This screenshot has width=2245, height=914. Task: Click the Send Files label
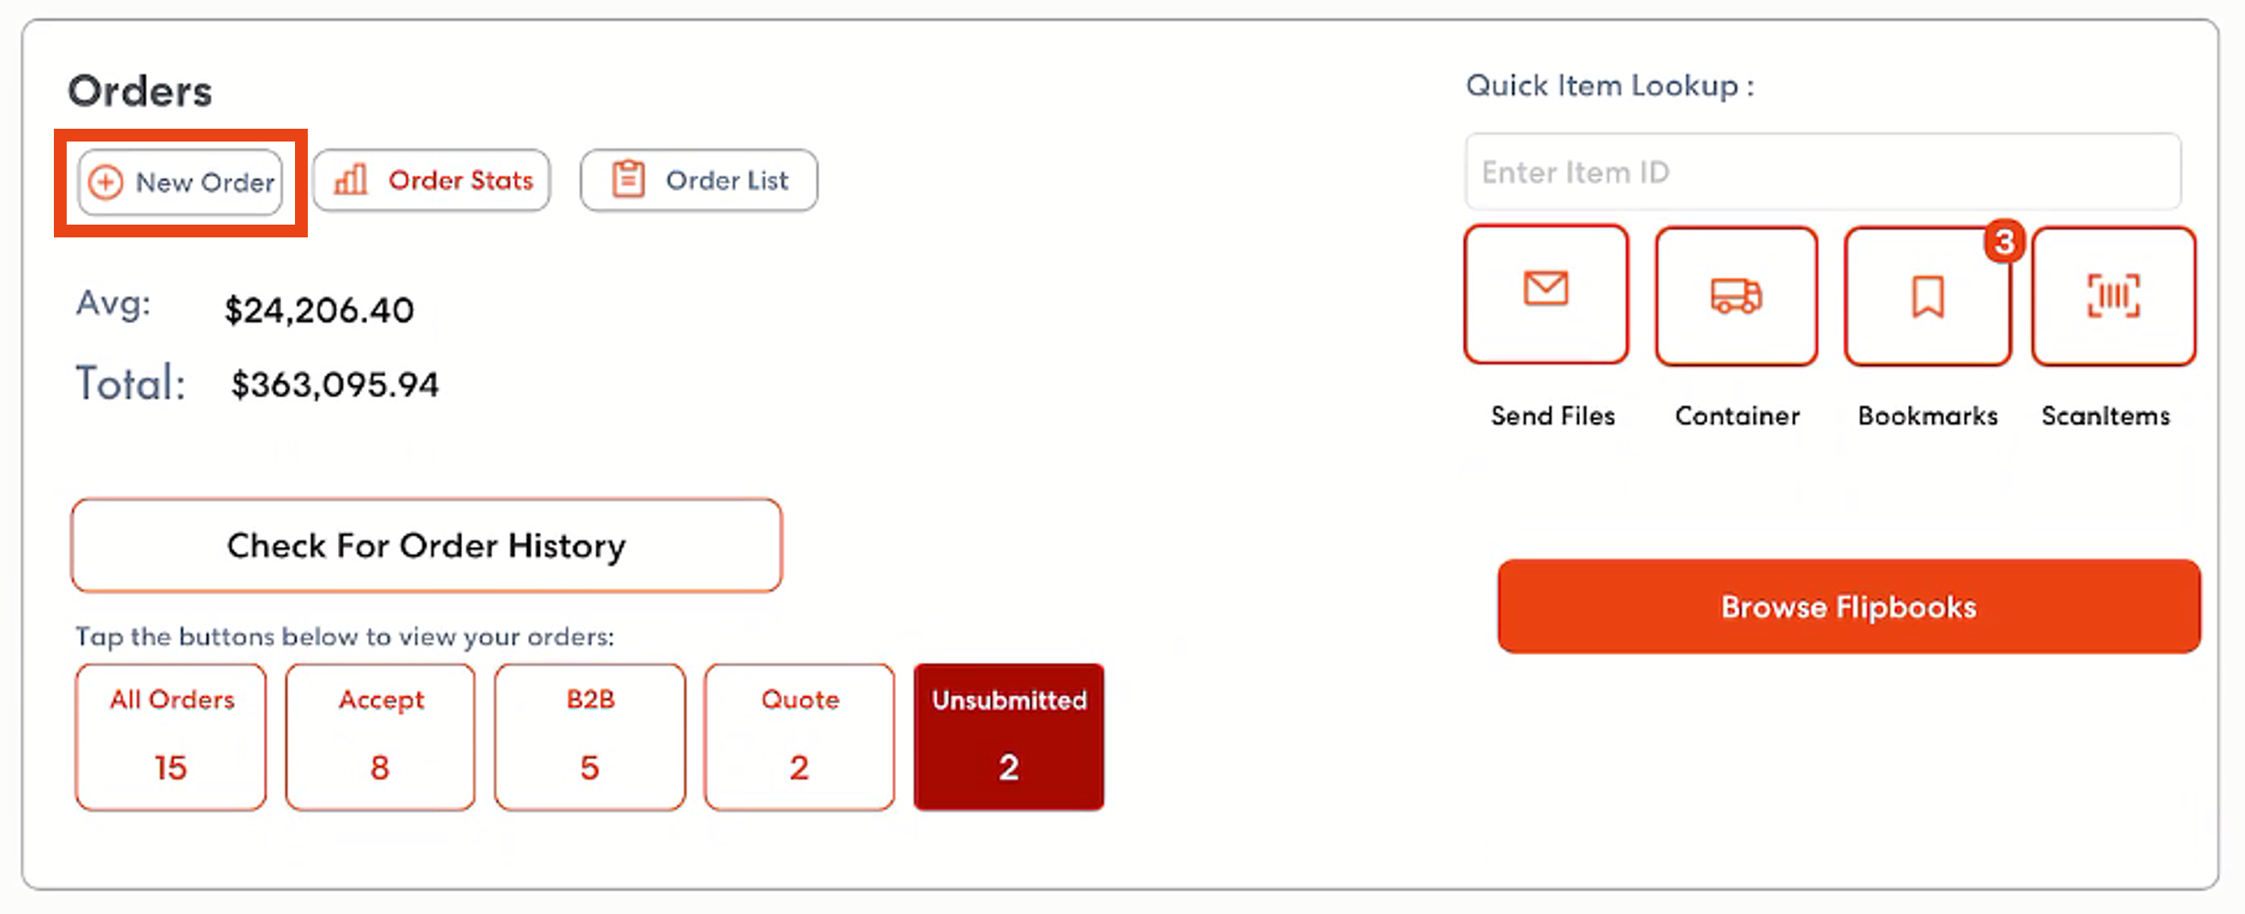click(x=1553, y=416)
